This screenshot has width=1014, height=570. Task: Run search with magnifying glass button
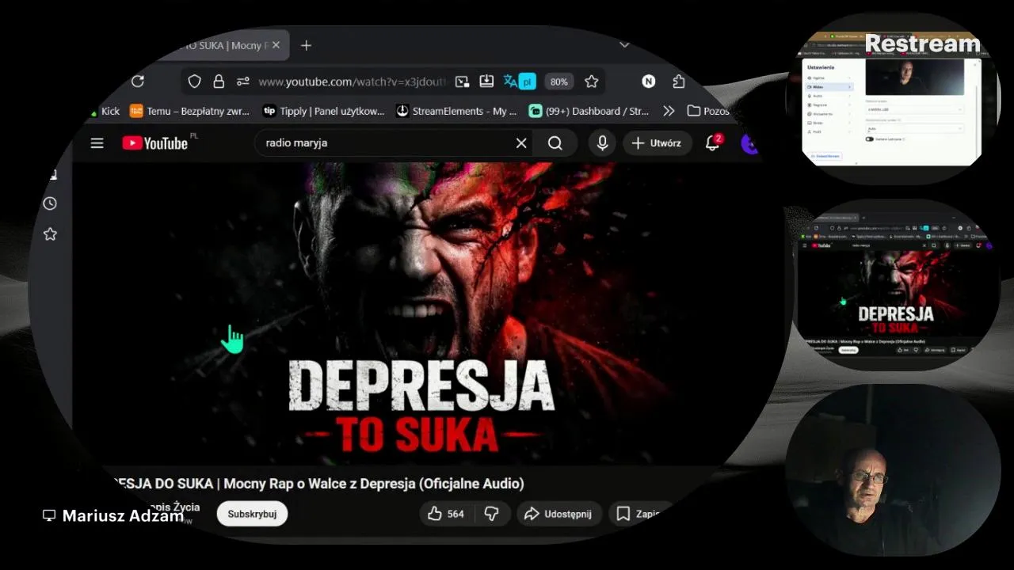click(555, 143)
